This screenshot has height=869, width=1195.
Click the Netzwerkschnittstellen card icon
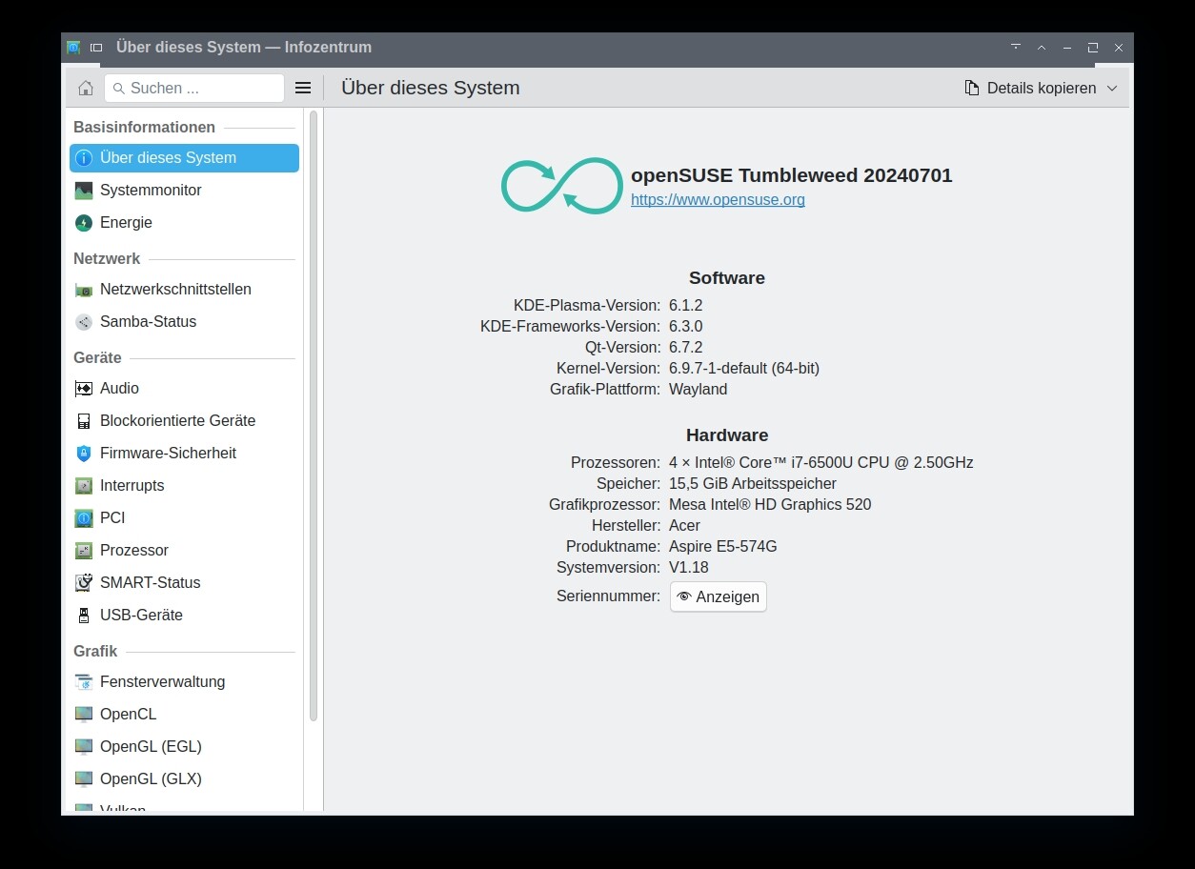click(x=84, y=290)
